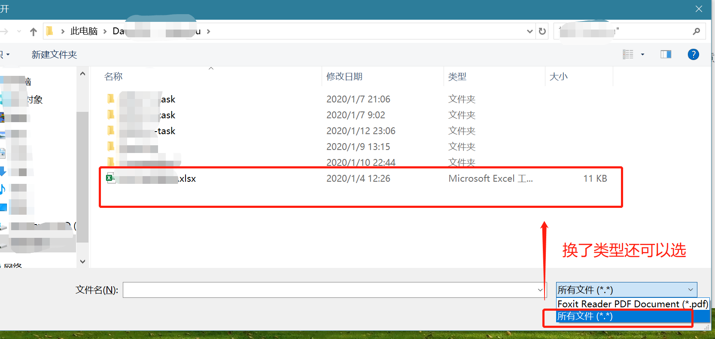Open address bar history dropdown
Viewport: 715px width, 339px height.
[529, 31]
